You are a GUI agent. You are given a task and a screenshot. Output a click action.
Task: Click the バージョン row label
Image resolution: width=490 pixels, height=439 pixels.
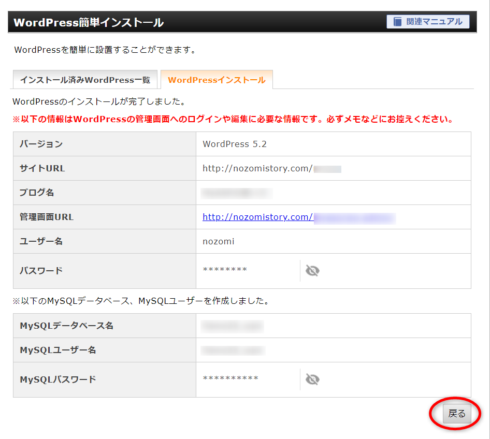pos(41,144)
